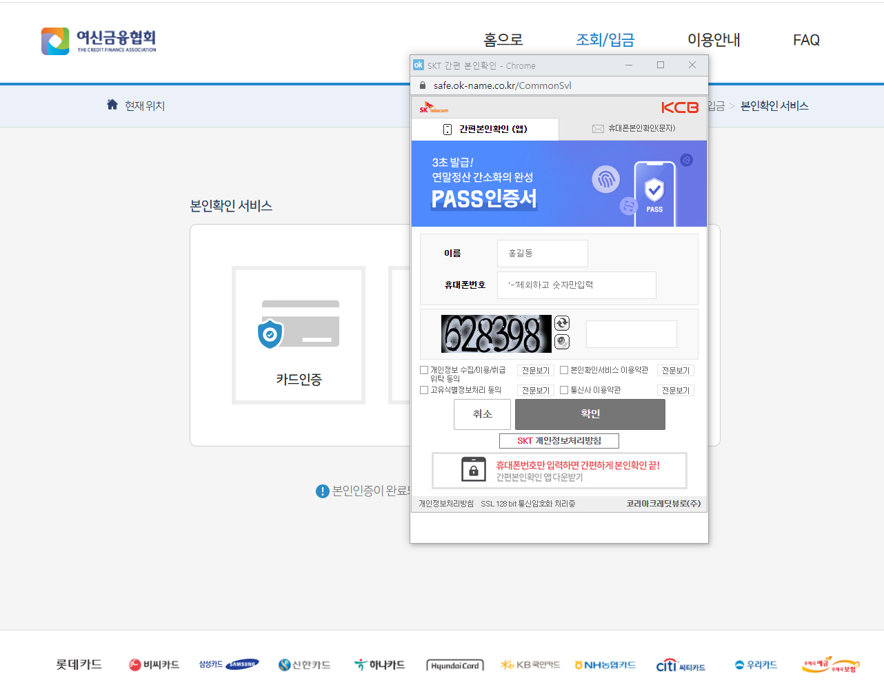Click the Hyundai Card logo
Screen dimensions: 884x698
tap(455, 666)
